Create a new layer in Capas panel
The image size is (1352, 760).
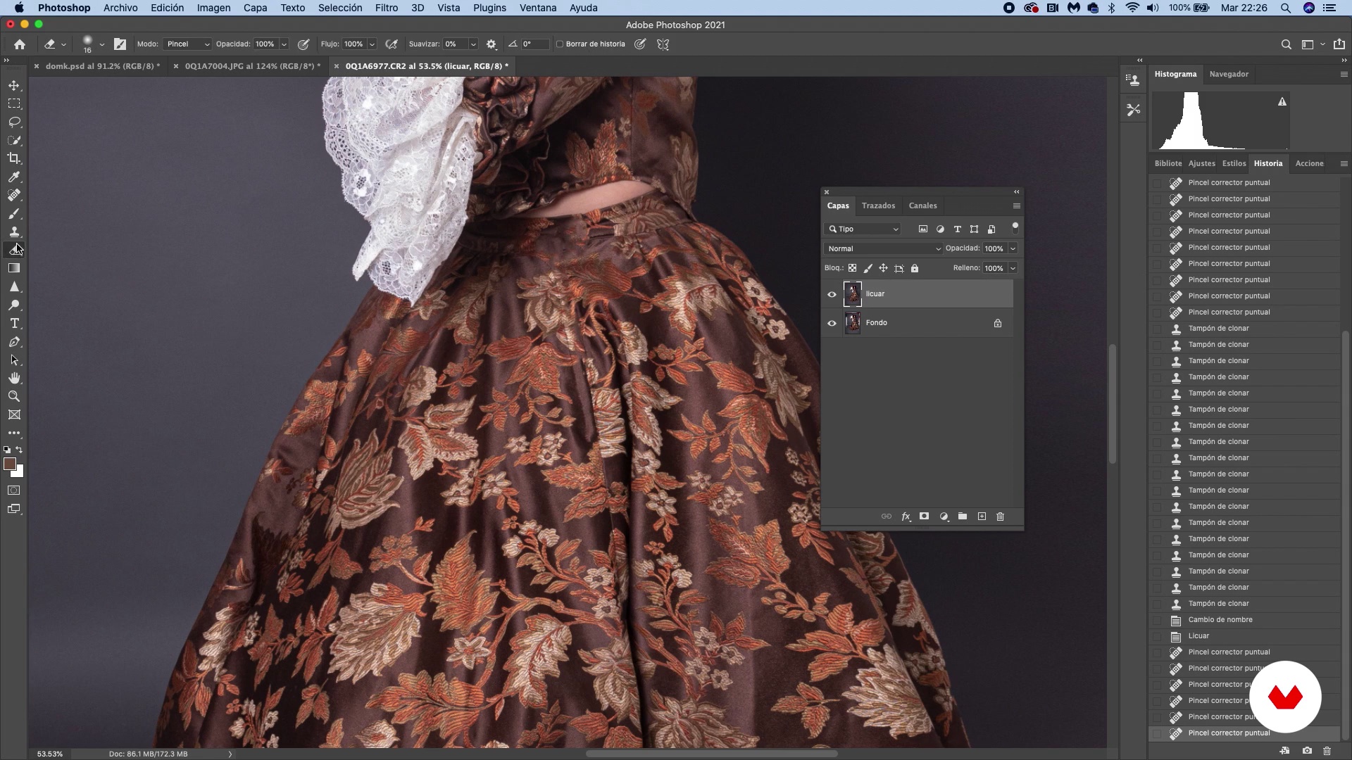pos(982,517)
